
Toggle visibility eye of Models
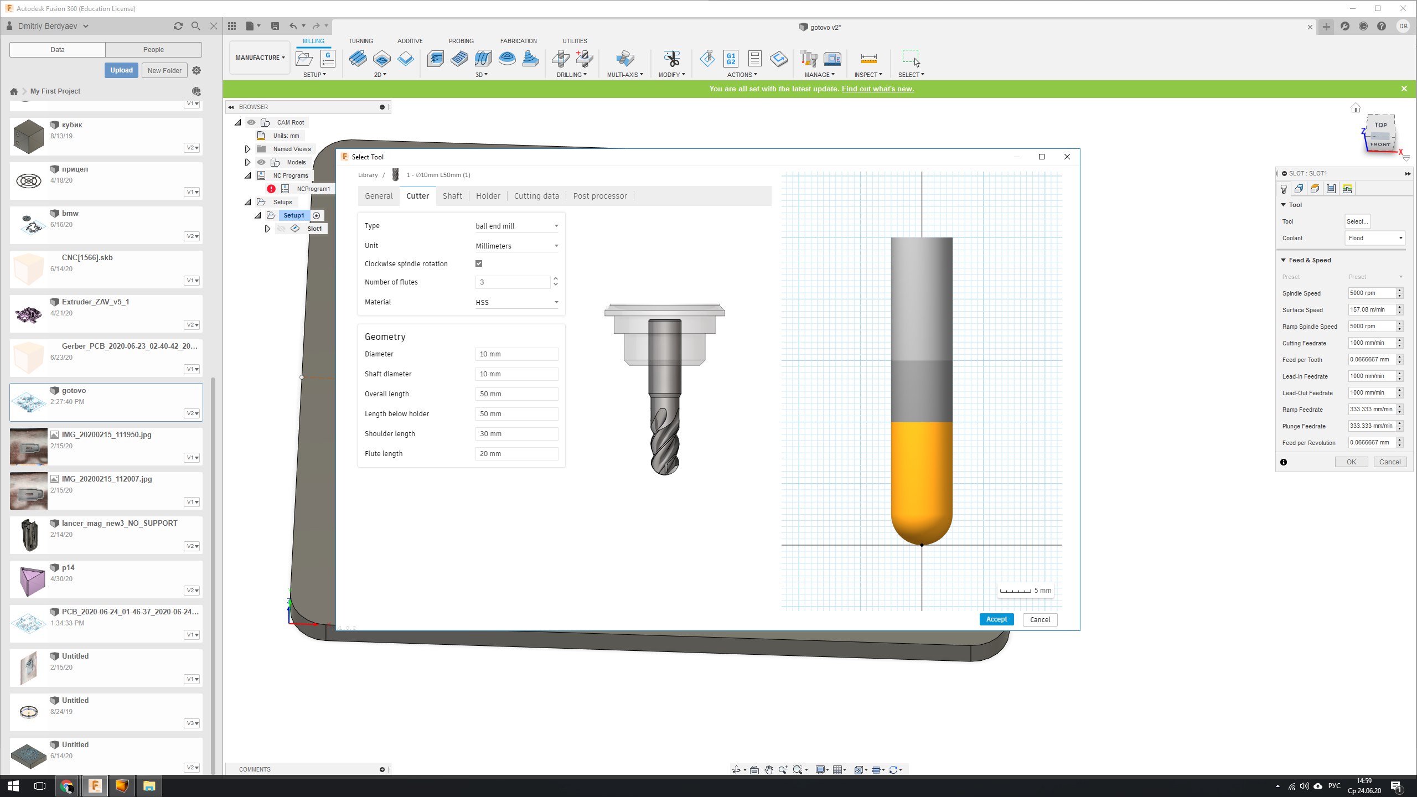click(261, 162)
